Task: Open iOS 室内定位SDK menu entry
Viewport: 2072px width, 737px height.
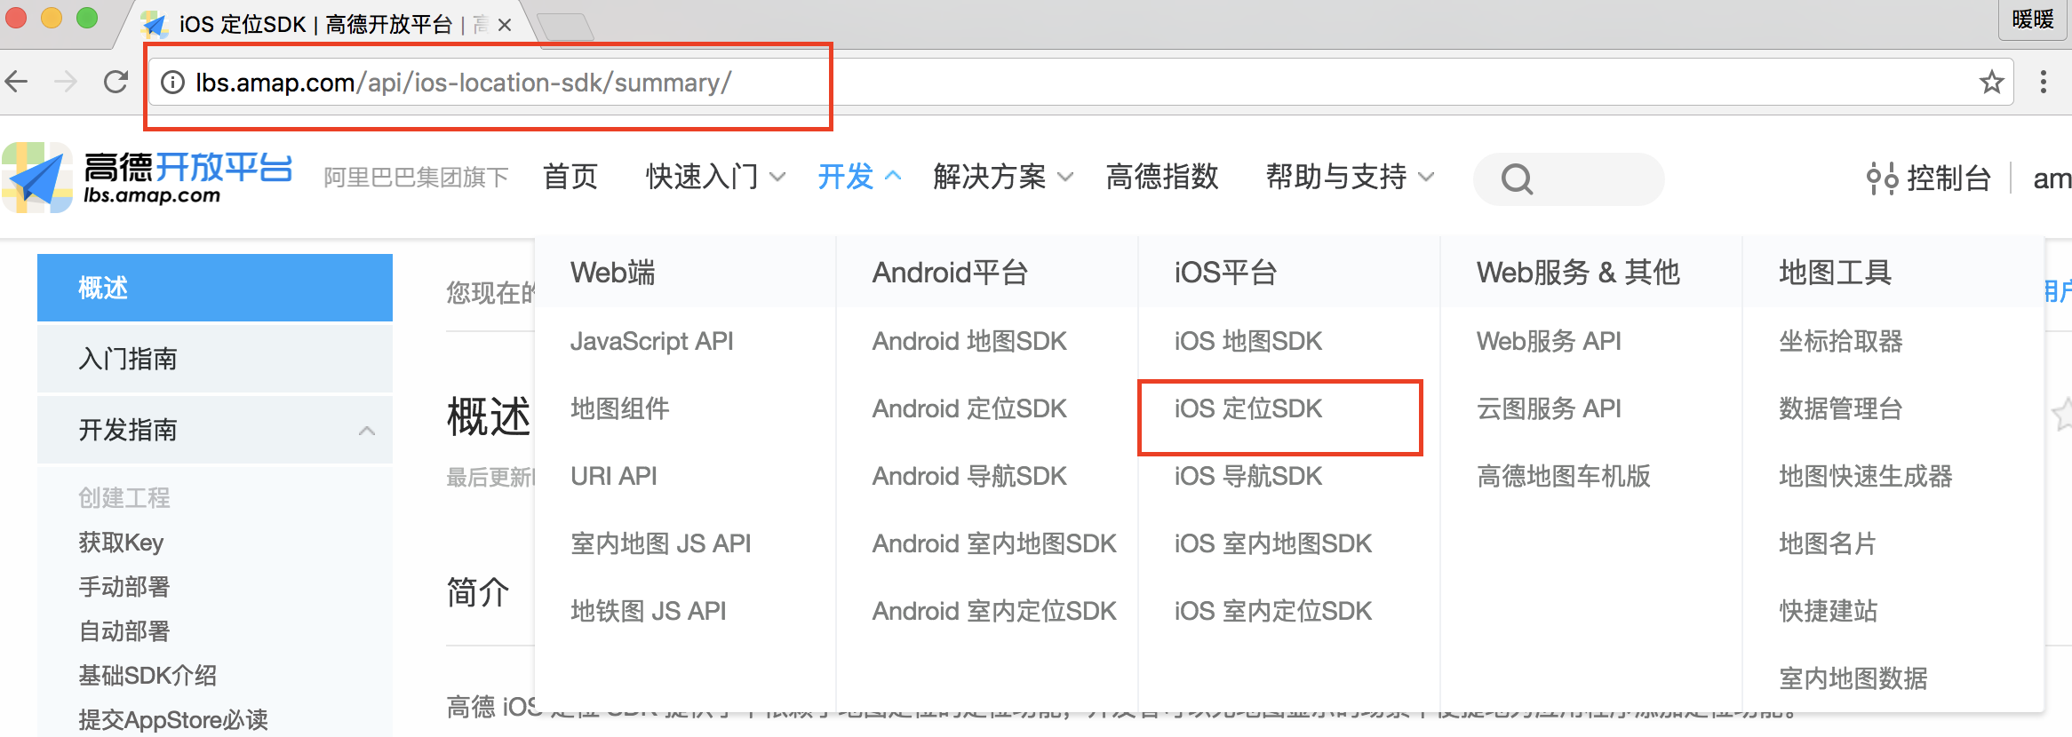Action: [1273, 611]
